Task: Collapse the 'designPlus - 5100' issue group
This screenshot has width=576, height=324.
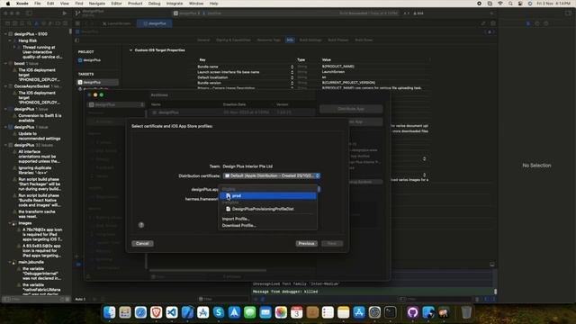Action: 6,34
